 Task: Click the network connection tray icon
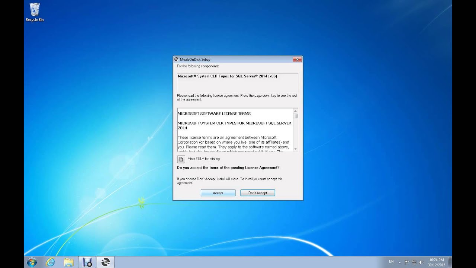[414, 262]
